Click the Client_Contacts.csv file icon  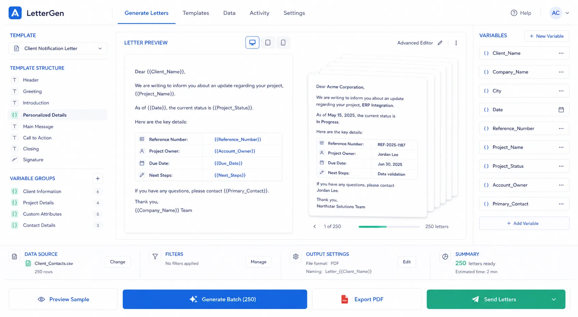pos(28,263)
